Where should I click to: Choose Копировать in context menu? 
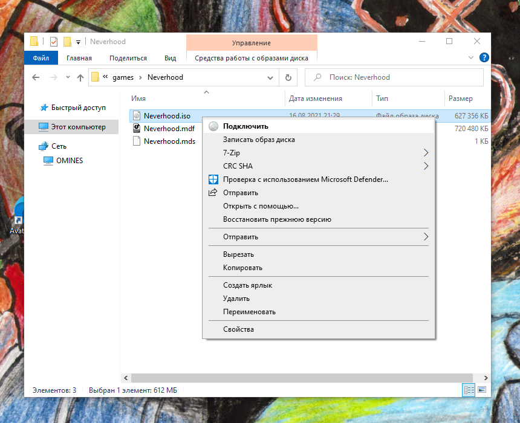click(x=319, y=268)
